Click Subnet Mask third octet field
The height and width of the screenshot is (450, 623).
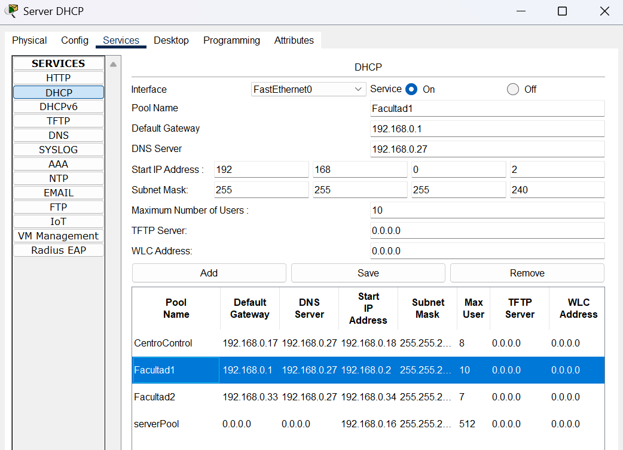click(x=459, y=190)
